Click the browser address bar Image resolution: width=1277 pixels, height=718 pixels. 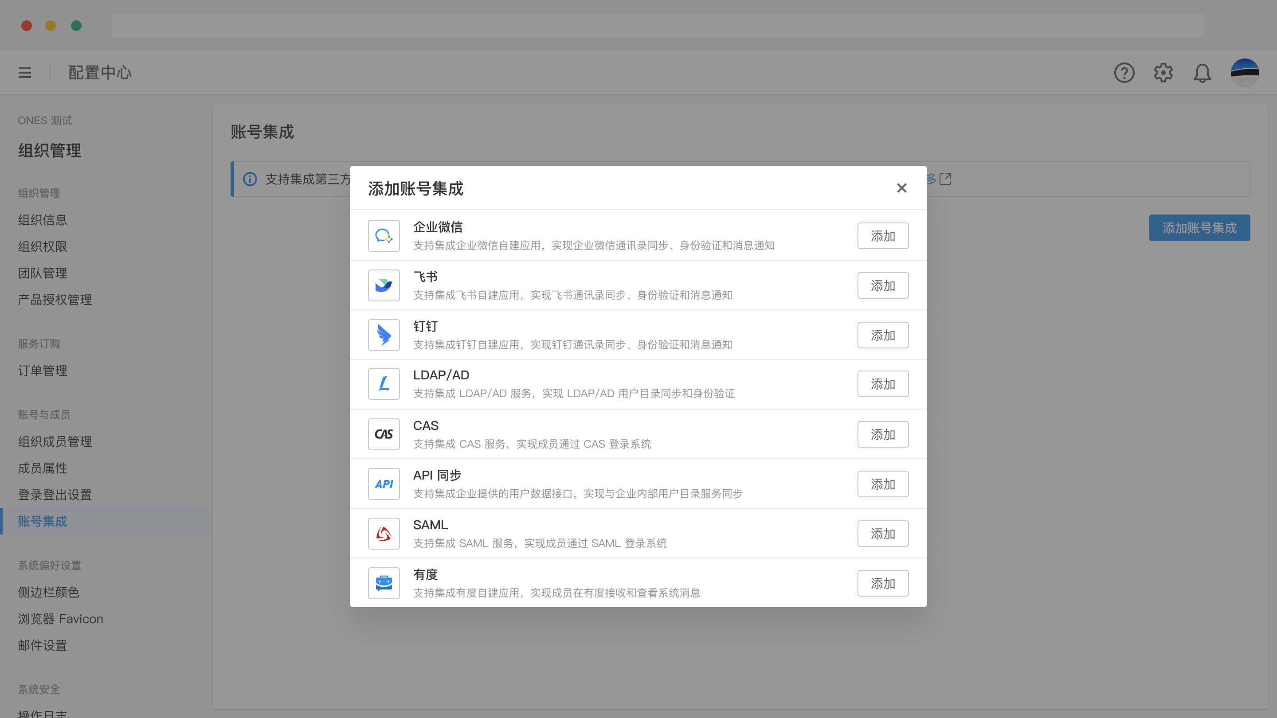(657, 25)
